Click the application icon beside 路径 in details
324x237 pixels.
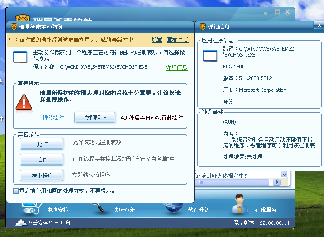210,55
